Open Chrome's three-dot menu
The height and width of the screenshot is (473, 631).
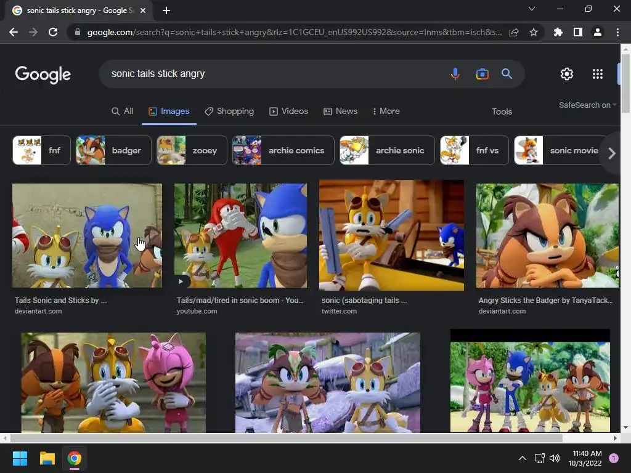click(x=617, y=32)
